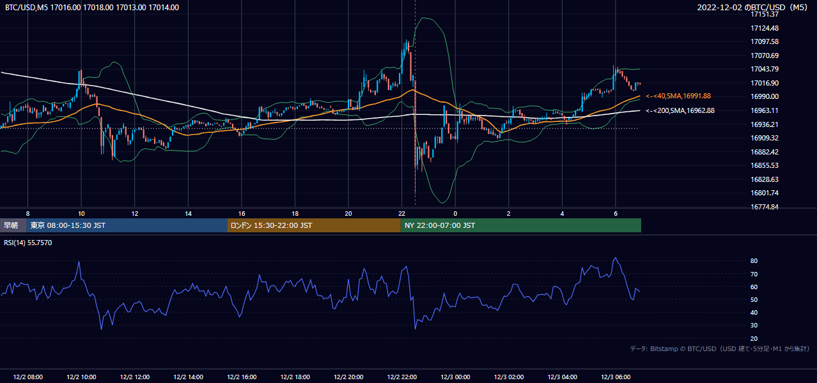This screenshot has height=383, width=817.
Task: Click the bottom date label 12/3 04:00
Action: click(x=563, y=377)
